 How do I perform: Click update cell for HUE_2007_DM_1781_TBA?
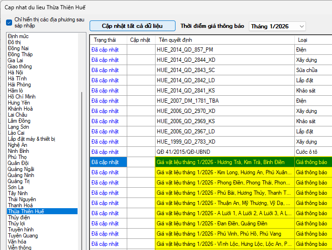click(141, 101)
